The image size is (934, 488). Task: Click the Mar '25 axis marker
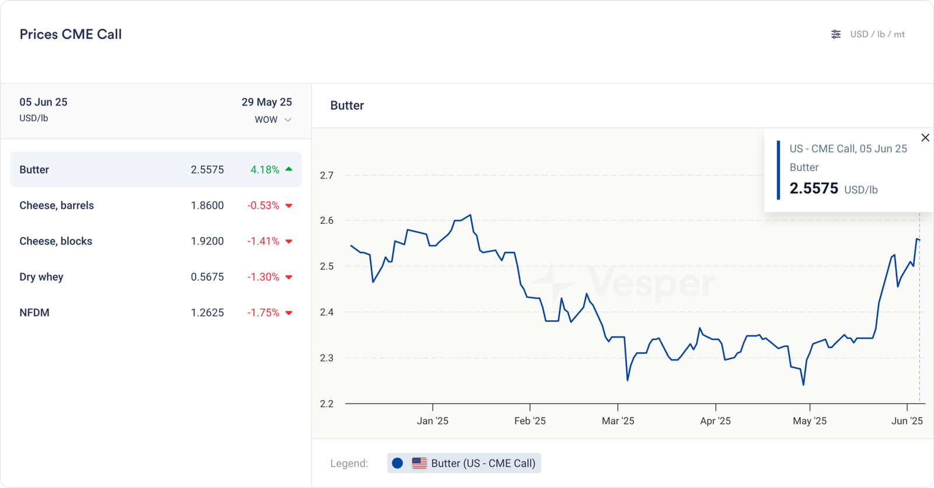[x=618, y=420]
